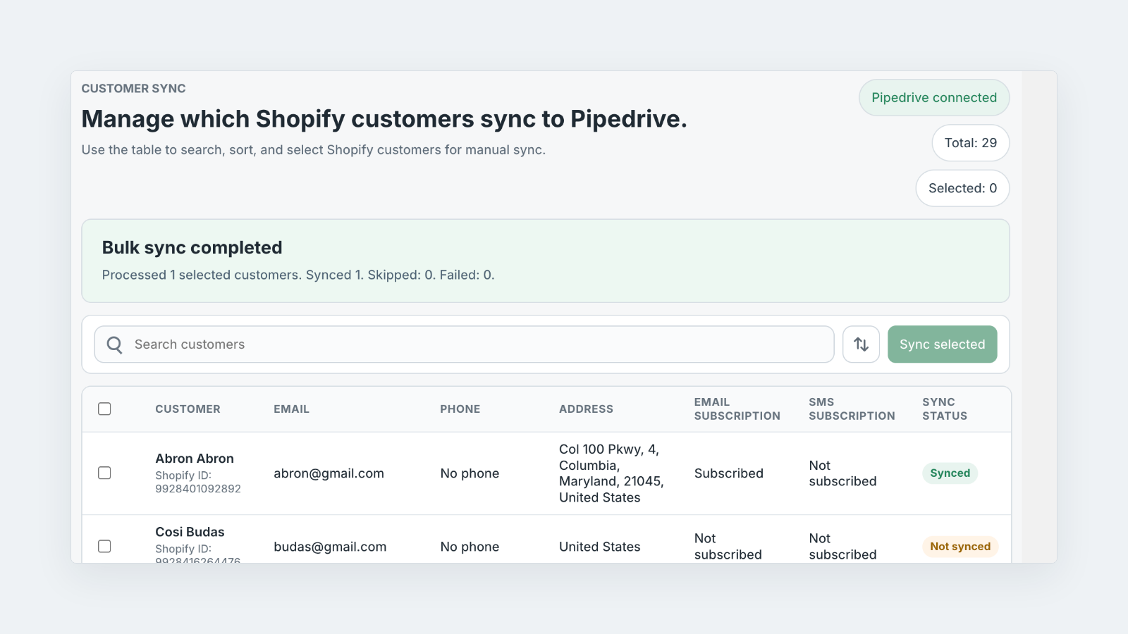Image resolution: width=1128 pixels, height=634 pixels.
Task: Click the EMAIL SUBSCRIPTION column header
Action: 737,409
